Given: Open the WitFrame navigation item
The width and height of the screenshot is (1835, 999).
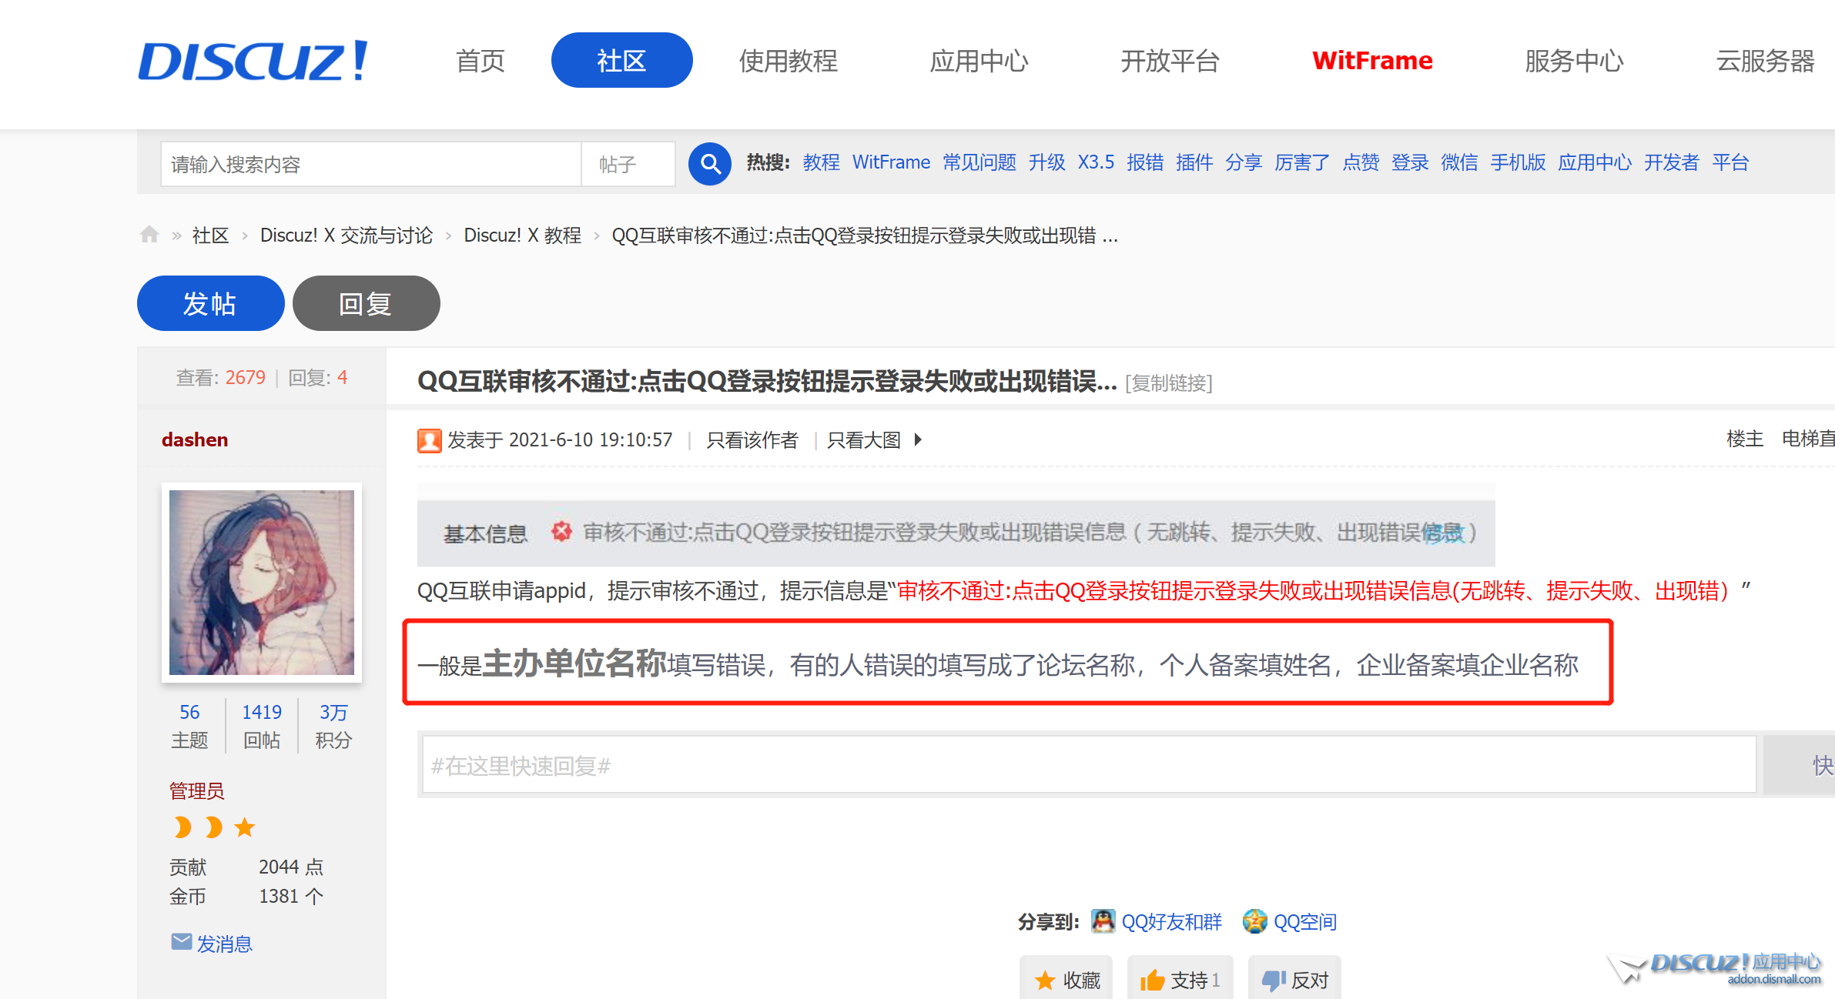Looking at the screenshot, I should (1372, 61).
